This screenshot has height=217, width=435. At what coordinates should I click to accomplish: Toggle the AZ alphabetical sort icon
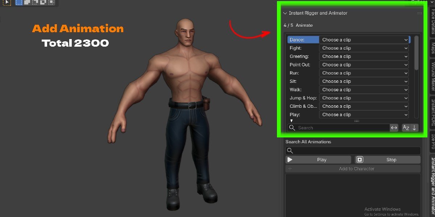406,128
